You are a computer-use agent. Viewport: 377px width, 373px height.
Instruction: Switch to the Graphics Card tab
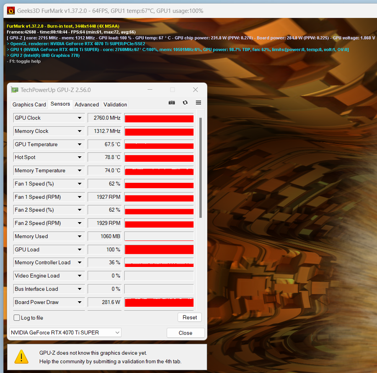tap(29, 105)
